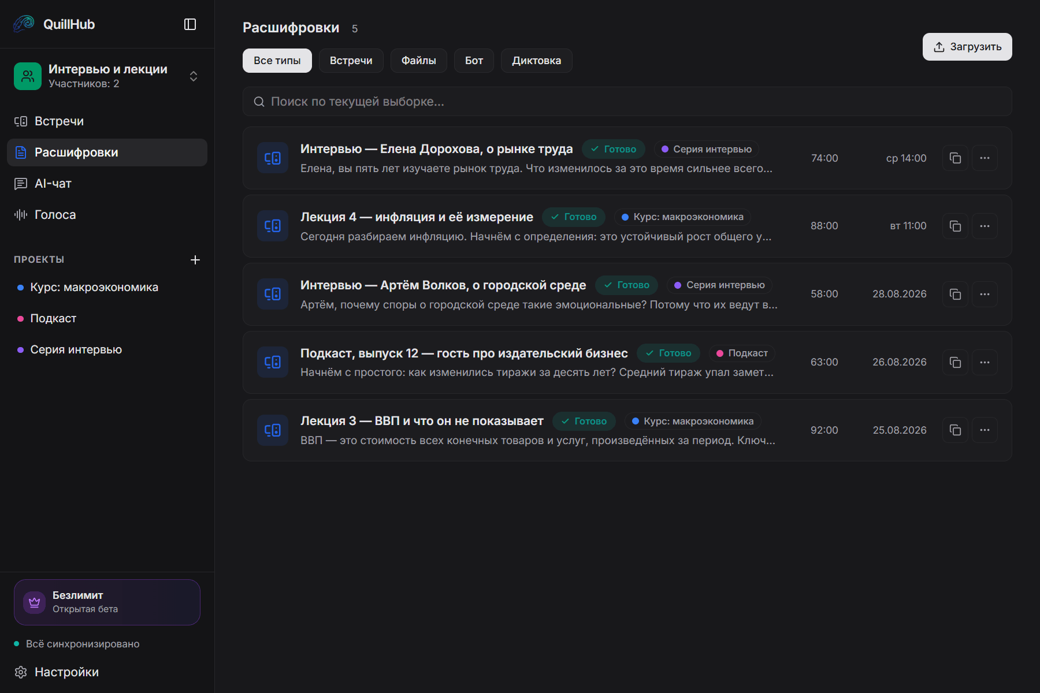
Task: Click Готово status badge on Елена Дорохова row
Action: pos(614,149)
